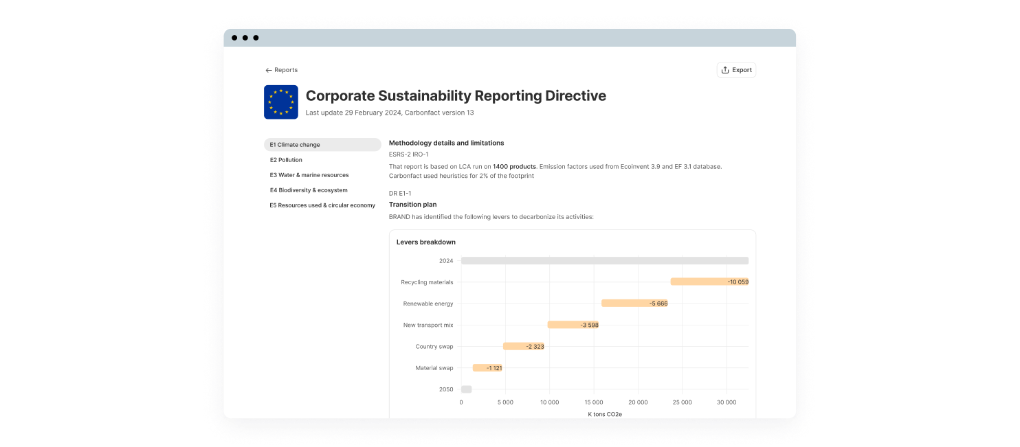Open the E3 Water & marine resources section
Screen dimensions: 1020x447
(x=309, y=175)
